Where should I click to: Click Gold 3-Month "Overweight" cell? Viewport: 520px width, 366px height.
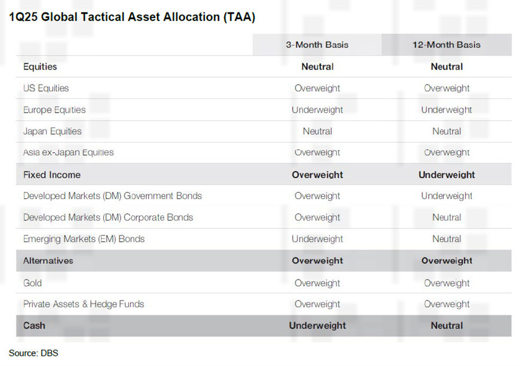click(318, 283)
